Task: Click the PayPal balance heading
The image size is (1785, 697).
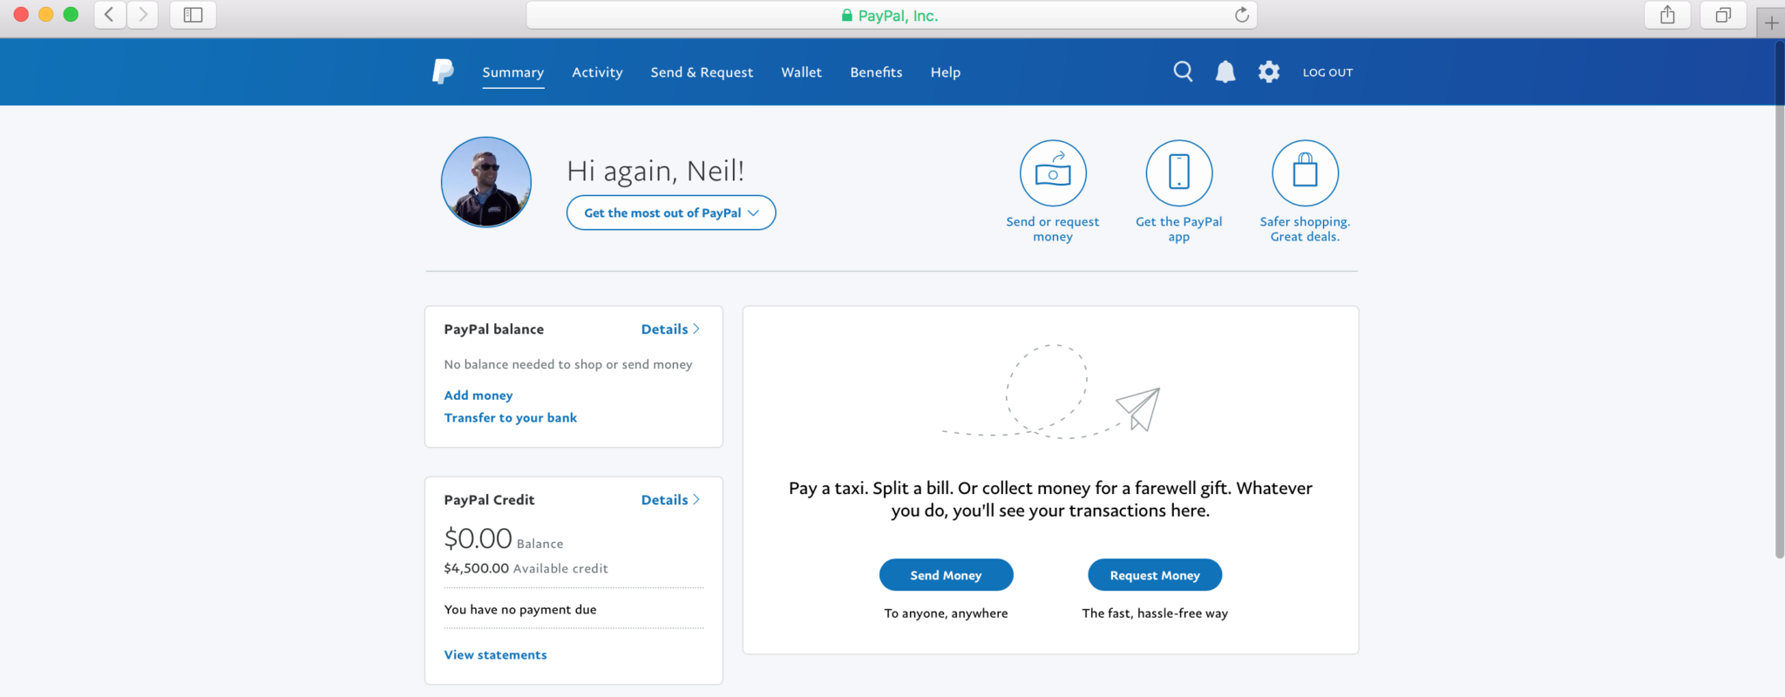Action: pyautogui.click(x=493, y=329)
